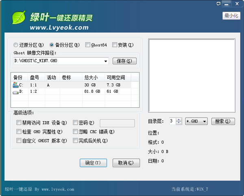Decrease 目录层 value with down arrow
The image size is (244, 196).
pos(179,123)
